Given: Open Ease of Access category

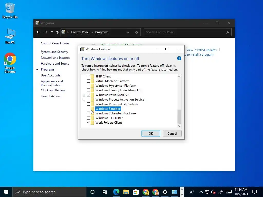Looking at the screenshot, I should (x=51, y=96).
